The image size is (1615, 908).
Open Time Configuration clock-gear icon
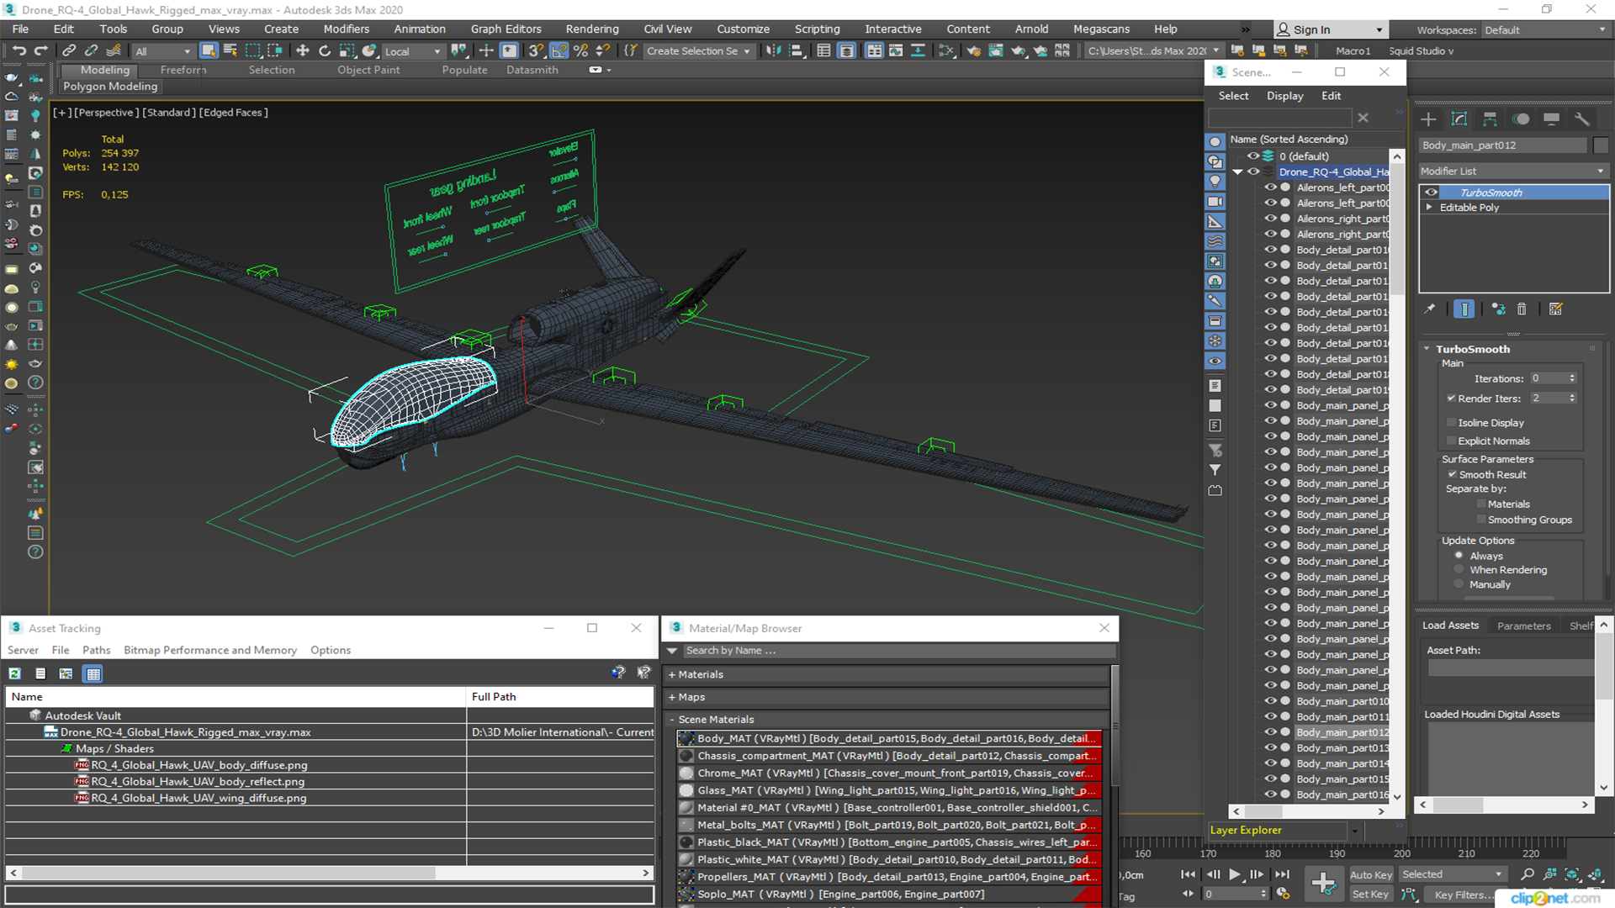[1283, 894]
